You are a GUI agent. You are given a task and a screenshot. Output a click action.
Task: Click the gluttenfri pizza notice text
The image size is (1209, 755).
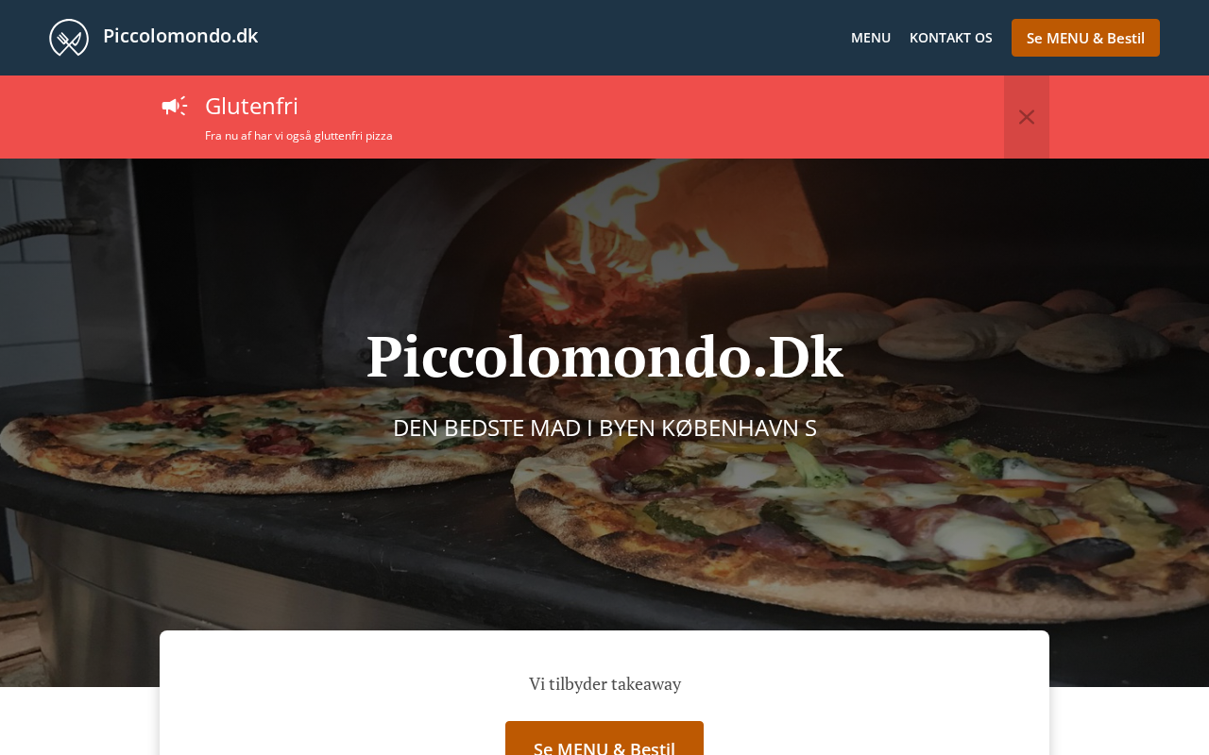click(298, 136)
